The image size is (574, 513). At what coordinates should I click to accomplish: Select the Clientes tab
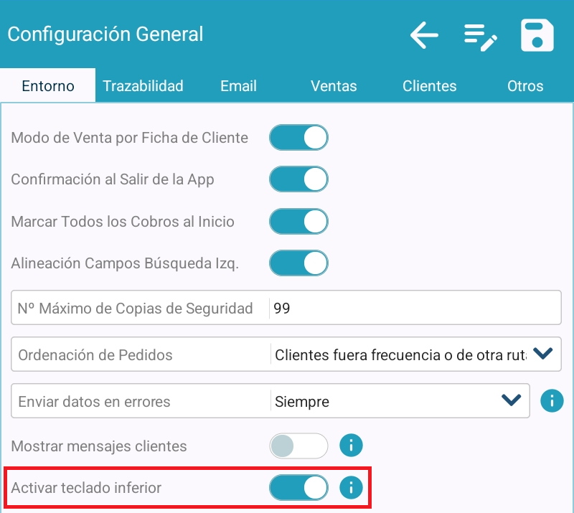pos(429,86)
